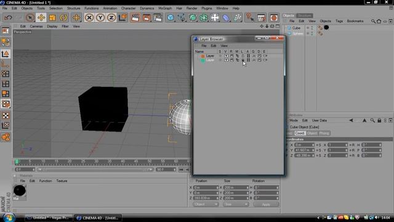Toggle render visibility of orange Layer

tap(231, 56)
